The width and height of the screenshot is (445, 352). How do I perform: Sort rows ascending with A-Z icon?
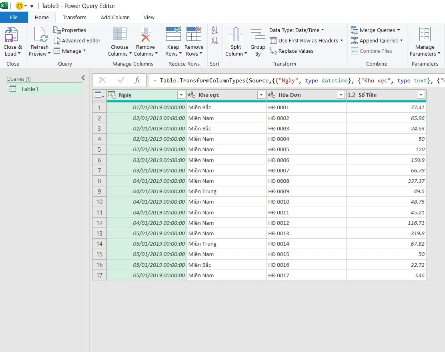214,30
